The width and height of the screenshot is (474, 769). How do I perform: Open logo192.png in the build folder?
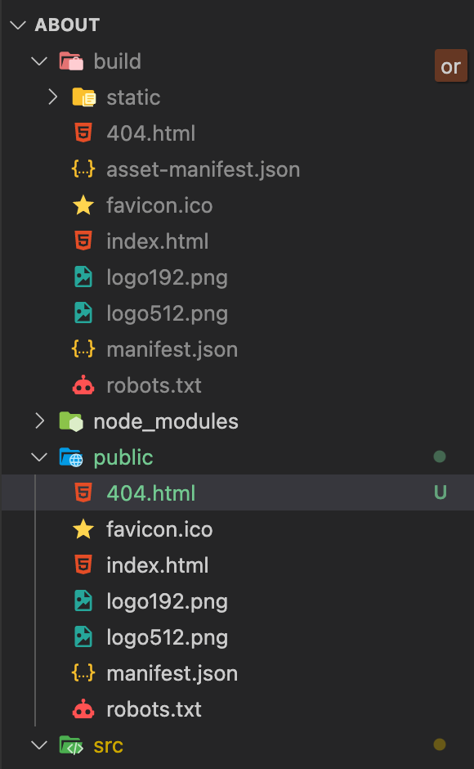click(168, 278)
